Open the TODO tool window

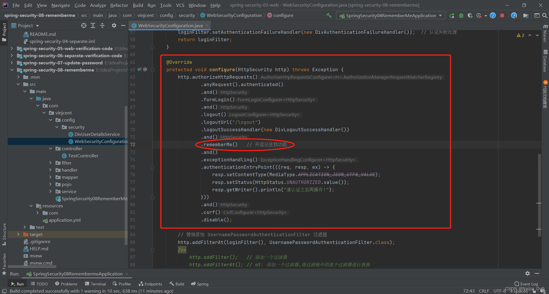coord(39,284)
